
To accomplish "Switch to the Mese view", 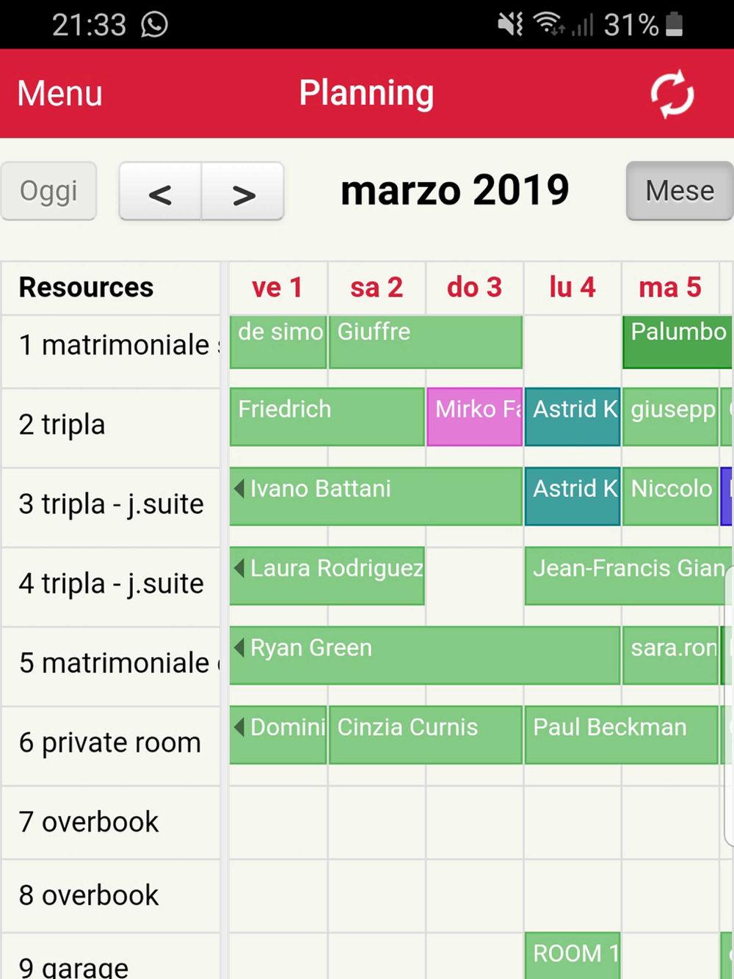I will click(680, 191).
